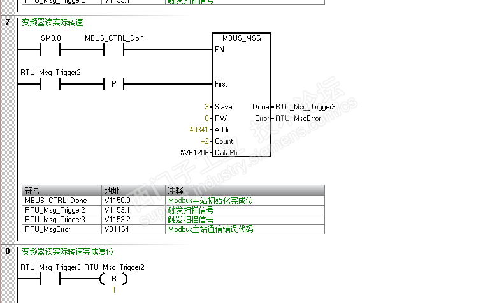This screenshot has width=483, height=303.
Task: Click RTU_Msg_Trigger2 label above reset coil
Action: (114, 267)
